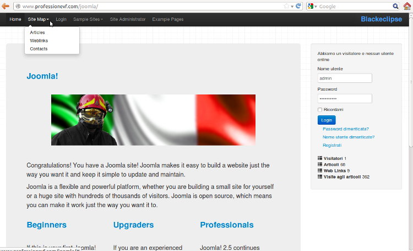Click the Congratulations! paragraph text

[148, 170]
